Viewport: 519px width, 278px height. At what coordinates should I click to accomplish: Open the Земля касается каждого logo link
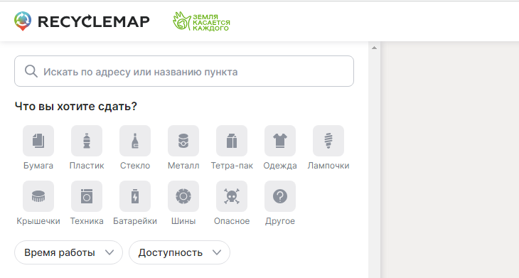point(201,21)
